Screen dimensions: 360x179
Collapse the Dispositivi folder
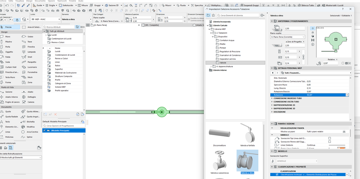pos(213,37)
